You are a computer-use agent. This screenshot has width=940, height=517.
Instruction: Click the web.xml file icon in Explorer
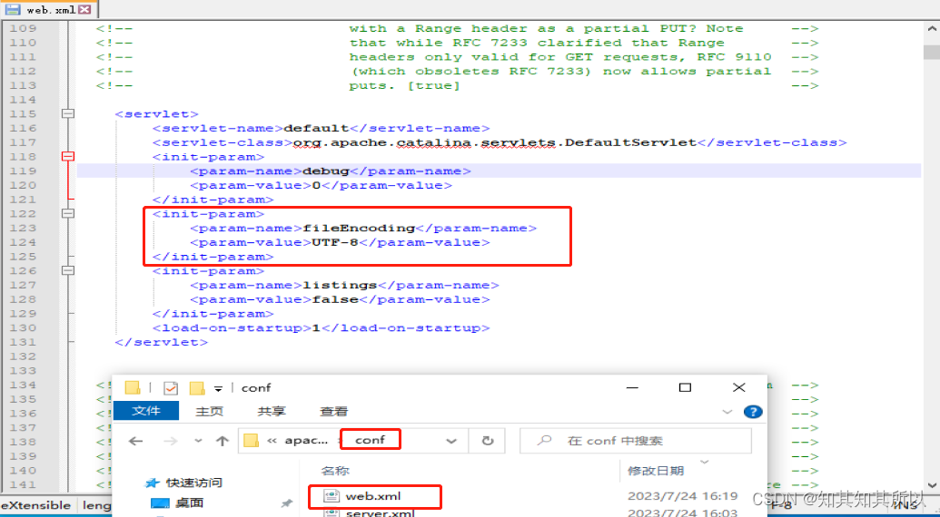coord(331,496)
